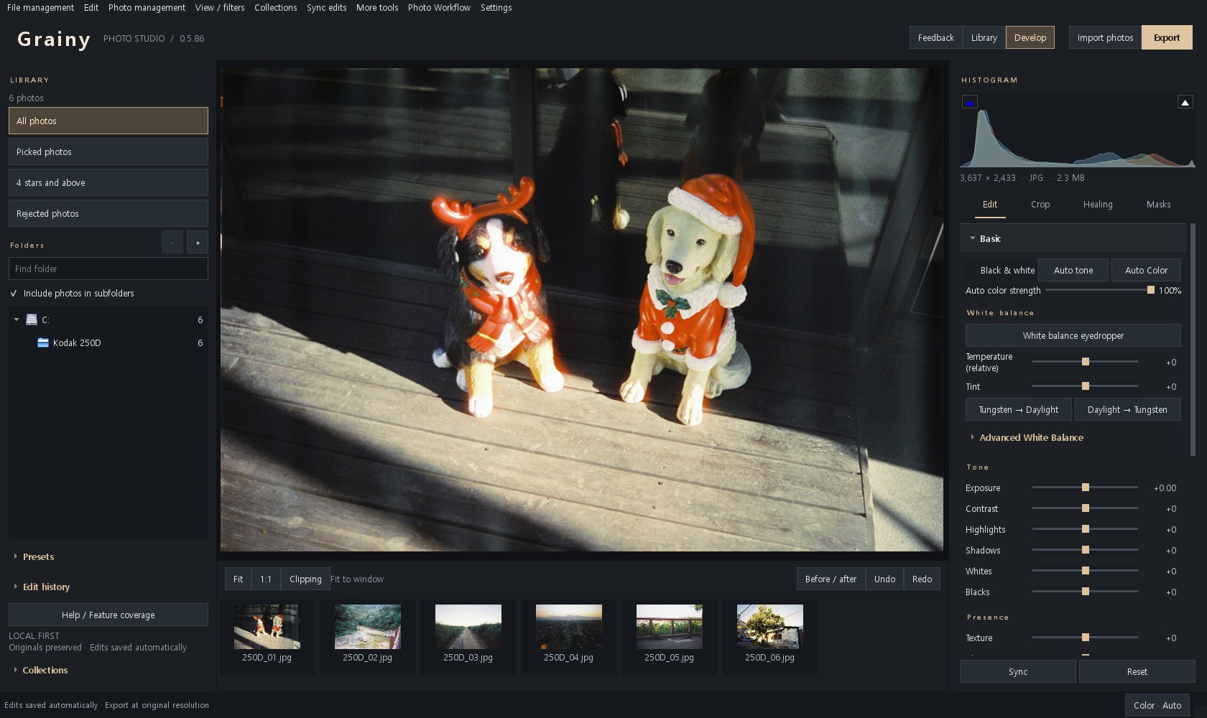The height and width of the screenshot is (718, 1207).
Task: Click the Auto color strength slider
Action: 1099,290
